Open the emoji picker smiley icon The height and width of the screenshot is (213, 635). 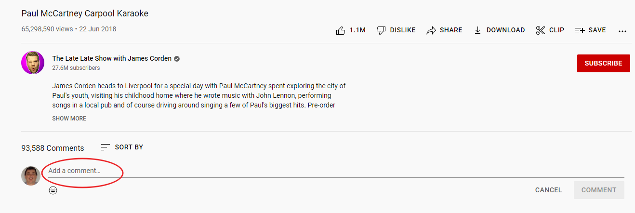(x=53, y=190)
